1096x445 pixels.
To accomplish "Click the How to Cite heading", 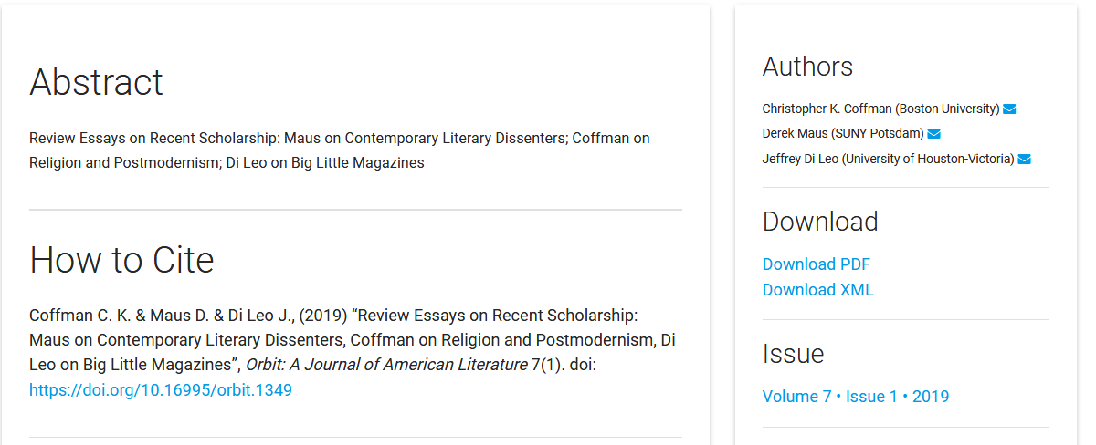I will (x=121, y=260).
